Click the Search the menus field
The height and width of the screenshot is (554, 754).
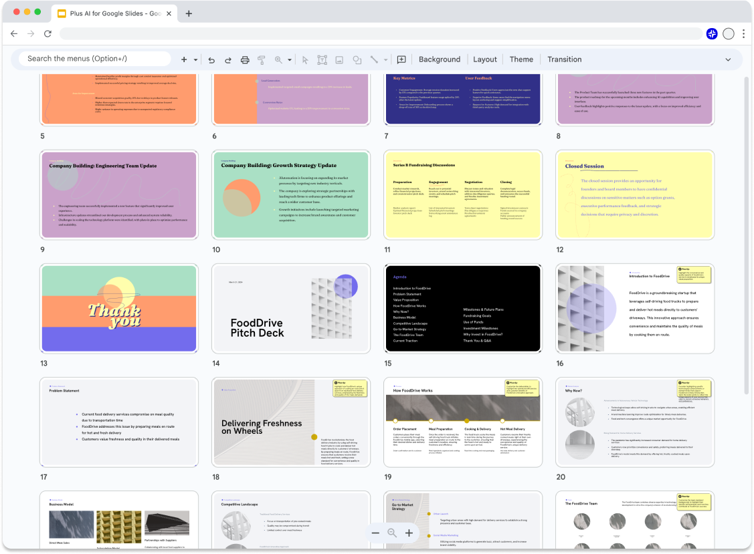(x=95, y=59)
